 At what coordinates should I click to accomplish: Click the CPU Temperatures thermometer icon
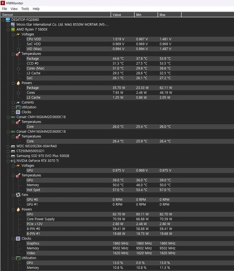(18, 54)
